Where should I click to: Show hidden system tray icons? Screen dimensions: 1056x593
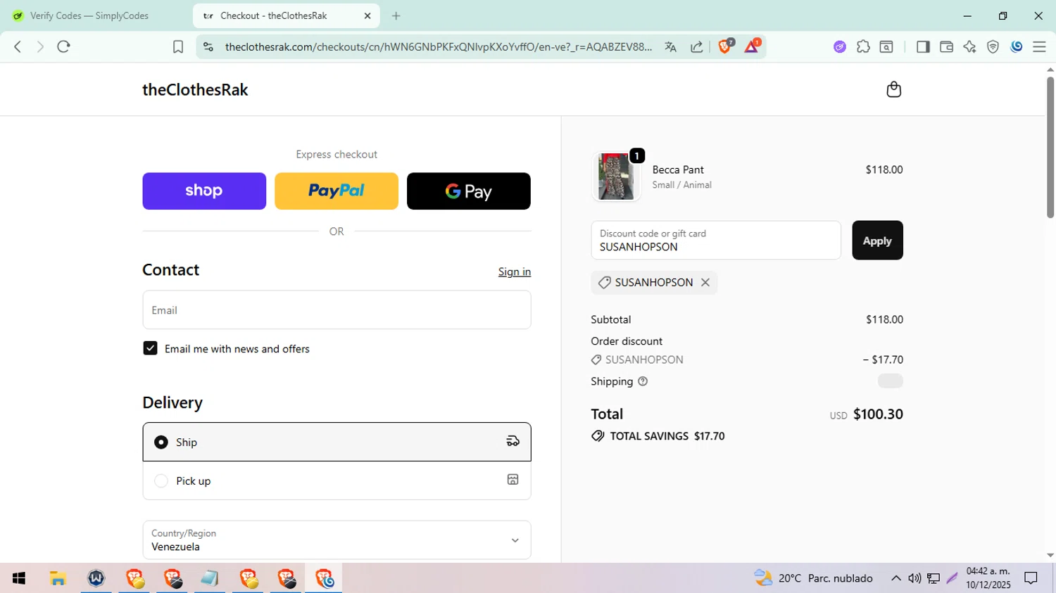895,578
